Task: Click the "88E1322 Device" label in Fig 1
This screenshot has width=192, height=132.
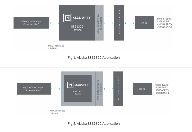Action: 77,28
